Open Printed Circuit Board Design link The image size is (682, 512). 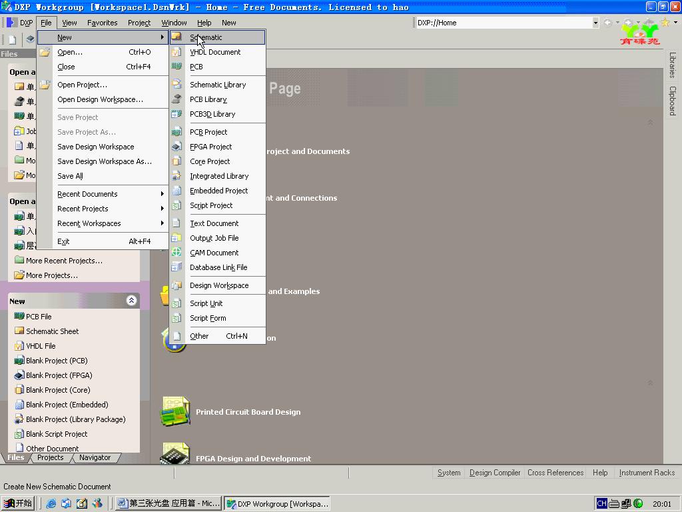[248, 412]
